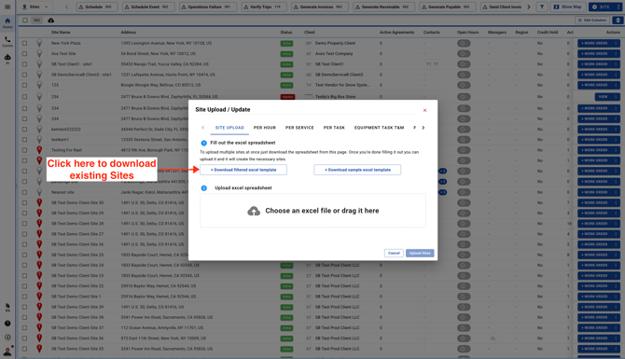Check the row 123 checkbox
625x359 pixels.
24,85
